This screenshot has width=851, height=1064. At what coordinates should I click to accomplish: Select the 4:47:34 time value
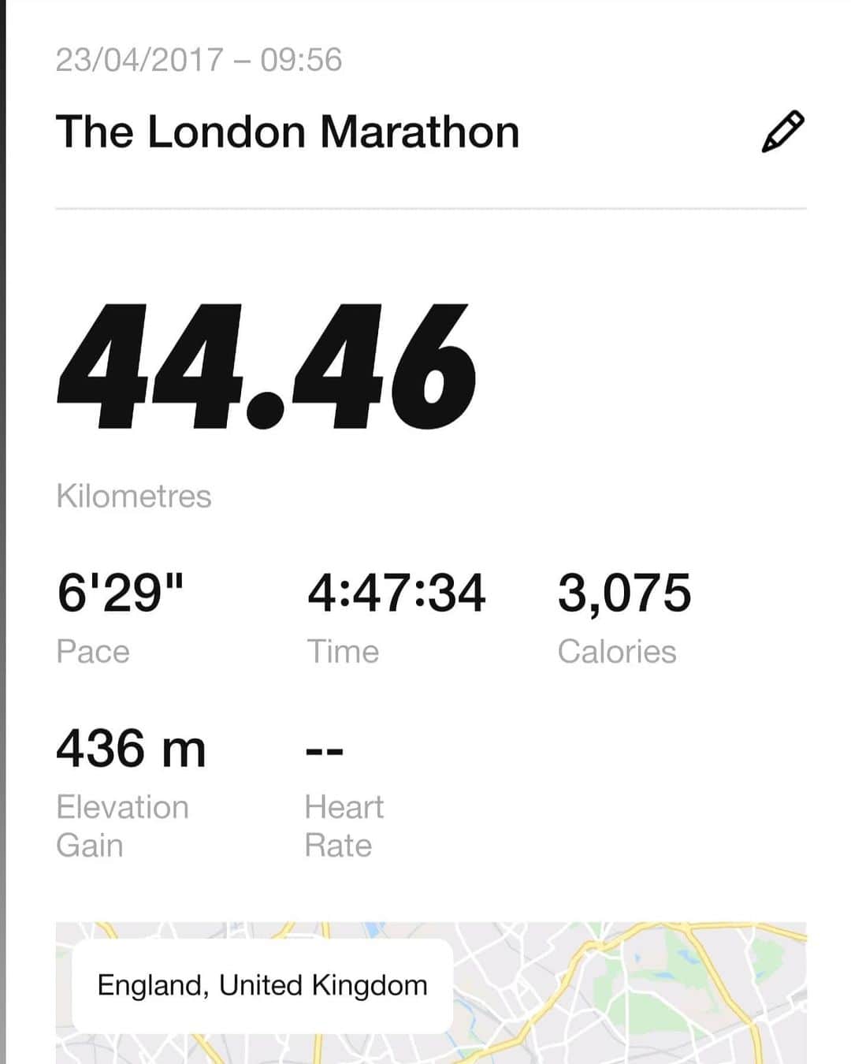click(396, 593)
